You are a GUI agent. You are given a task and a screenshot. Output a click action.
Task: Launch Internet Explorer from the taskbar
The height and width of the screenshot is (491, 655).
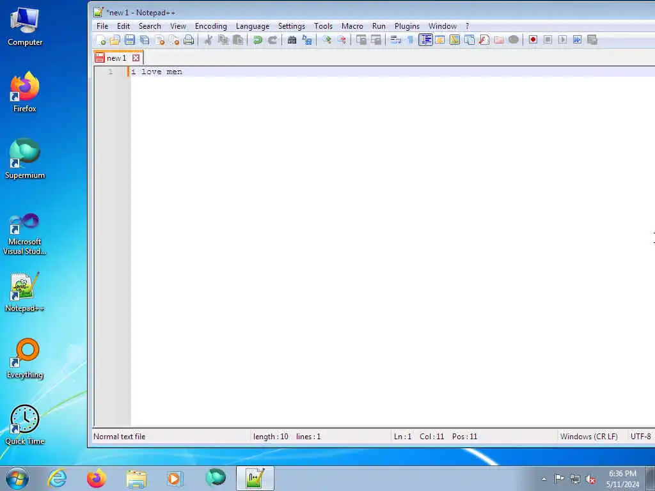point(57,478)
